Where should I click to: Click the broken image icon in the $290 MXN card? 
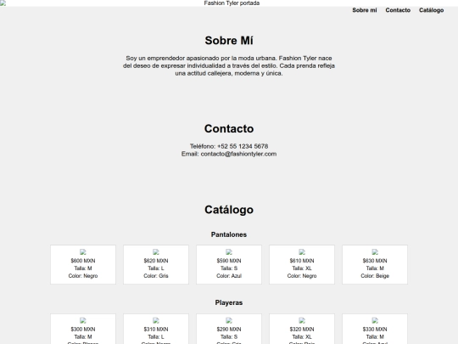click(x=229, y=320)
